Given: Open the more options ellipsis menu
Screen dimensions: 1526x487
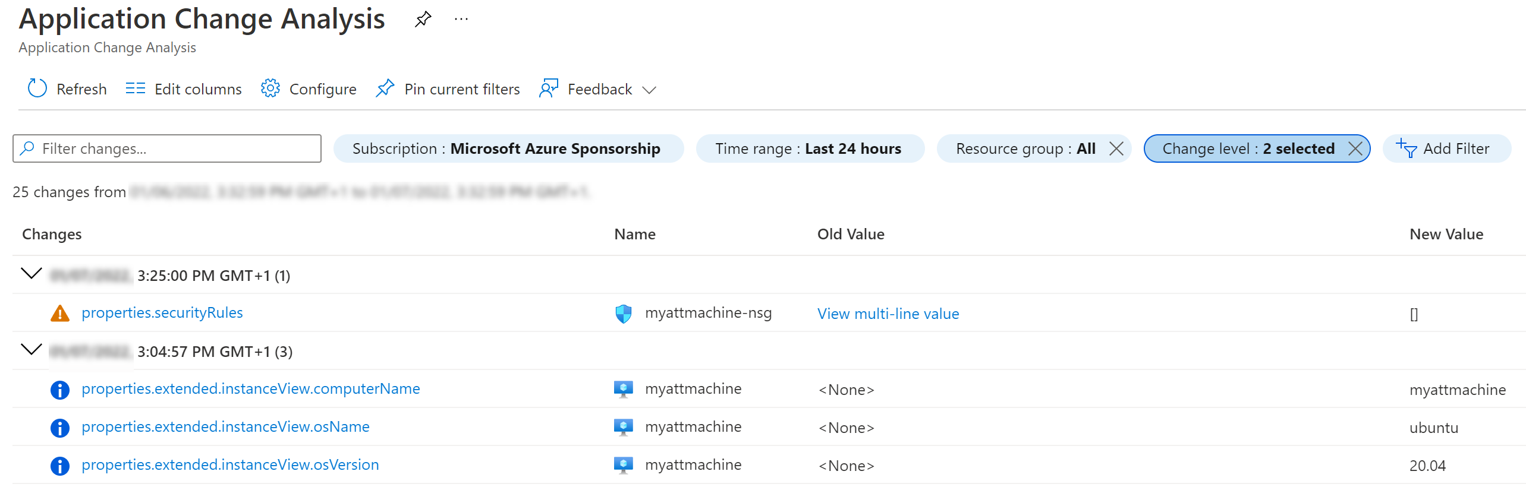Looking at the screenshot, I should pyautogui.click(x=461, y=20).
